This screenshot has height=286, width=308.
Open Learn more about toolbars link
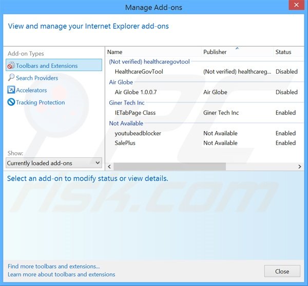(62, 274)
